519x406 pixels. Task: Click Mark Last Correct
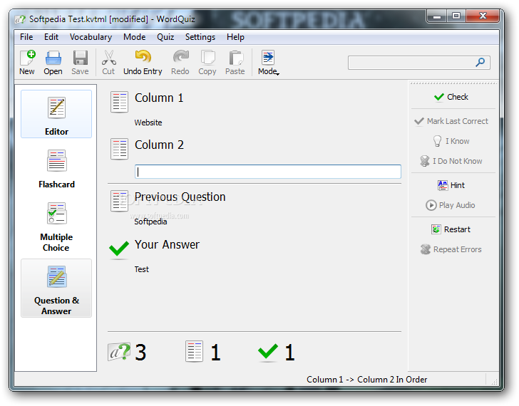(451, 121)
